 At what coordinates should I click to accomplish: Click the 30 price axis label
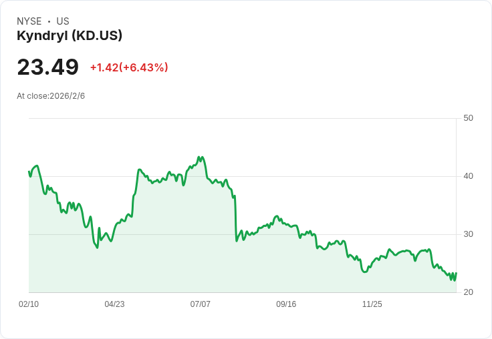point(468,234)
